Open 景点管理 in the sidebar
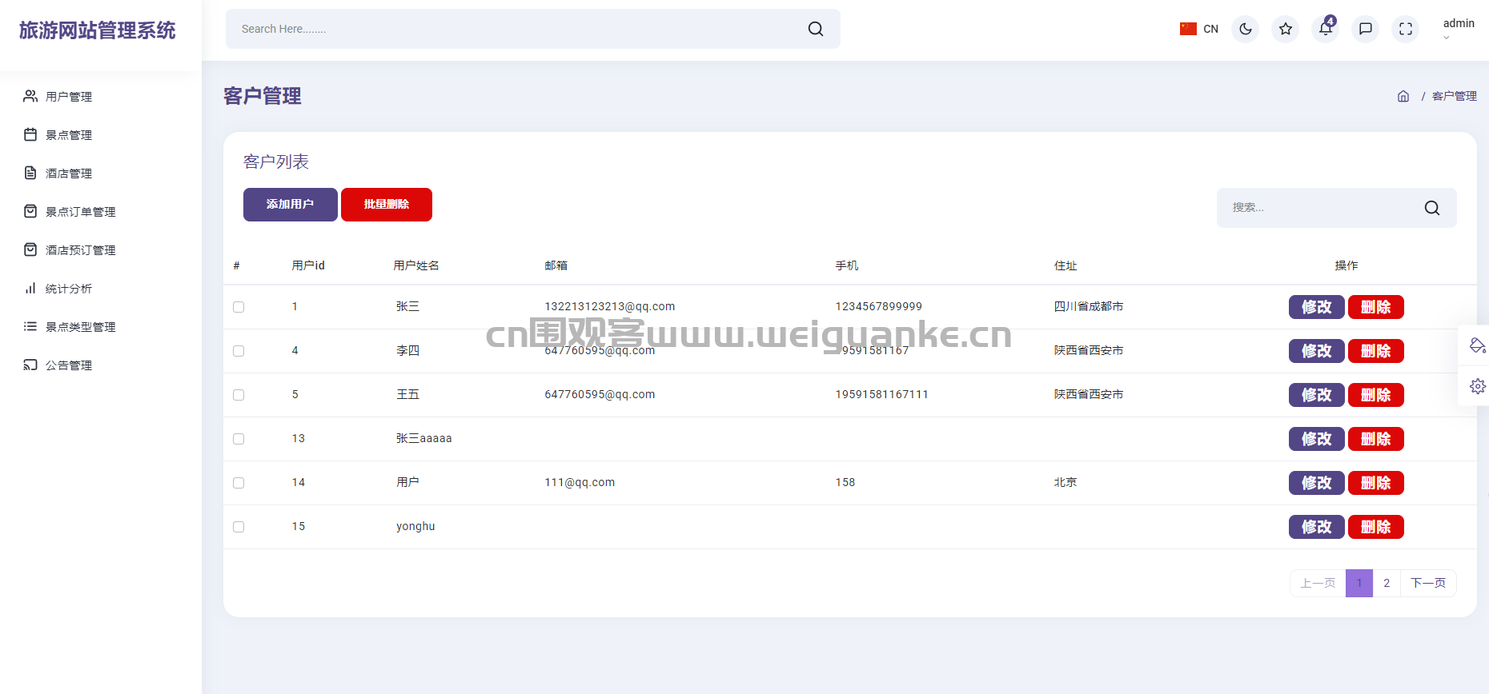This screenshot has width=1489, height=694. (69, 135)
